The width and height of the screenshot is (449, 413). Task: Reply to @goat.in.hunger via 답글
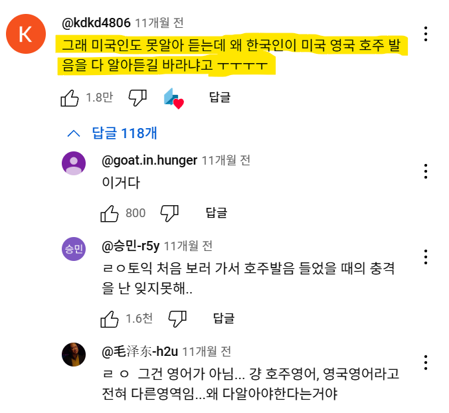217,213
